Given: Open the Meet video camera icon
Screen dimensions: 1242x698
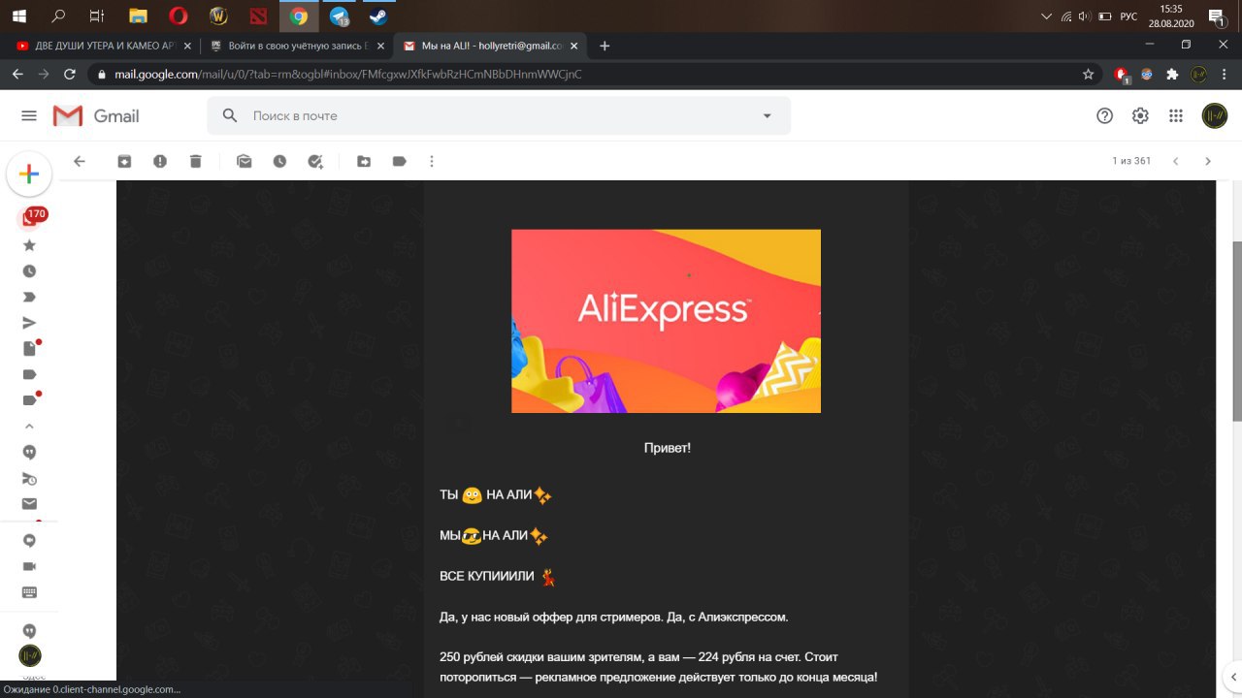Looking at the screenshot, I should pos(29,566).
